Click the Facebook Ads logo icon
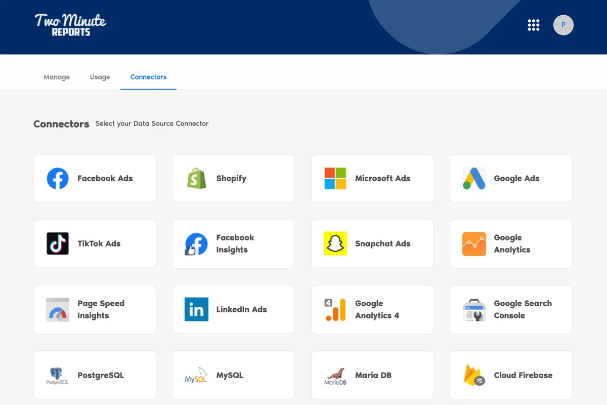This screenshot has height=405, width=607. [x=58, y=178]
